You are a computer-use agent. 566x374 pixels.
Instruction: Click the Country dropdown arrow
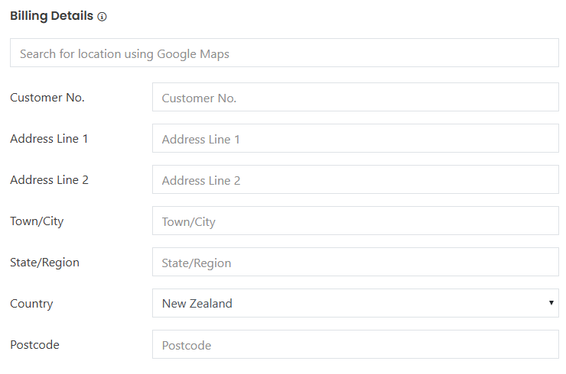[x=551, y=303]
